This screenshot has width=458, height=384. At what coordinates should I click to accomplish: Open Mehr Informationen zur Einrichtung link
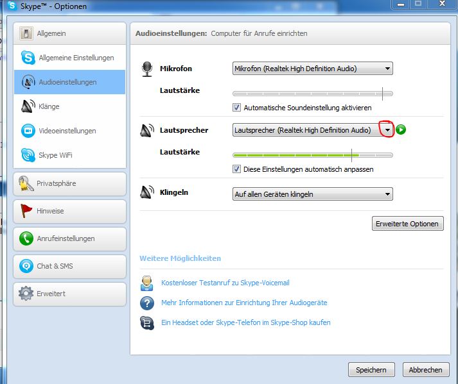[x=244, y=303]
